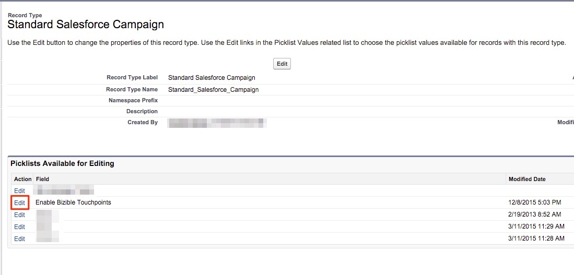The width and height of the screenshot is (574, 275).
Task: Click the Created By field label
Action: 143,122
